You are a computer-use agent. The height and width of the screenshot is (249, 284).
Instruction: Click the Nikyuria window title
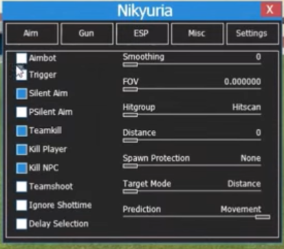145,11
